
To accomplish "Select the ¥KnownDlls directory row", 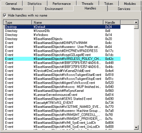I will (62, 31).
